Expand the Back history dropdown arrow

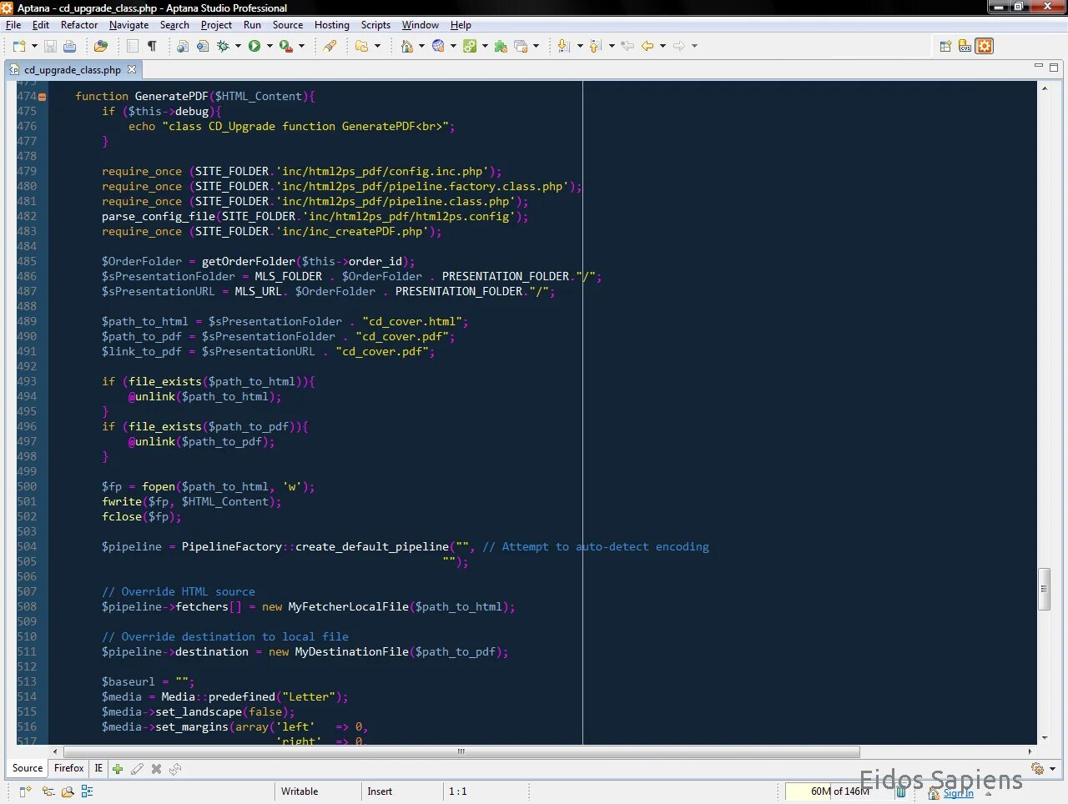click(x=662, y=47)
